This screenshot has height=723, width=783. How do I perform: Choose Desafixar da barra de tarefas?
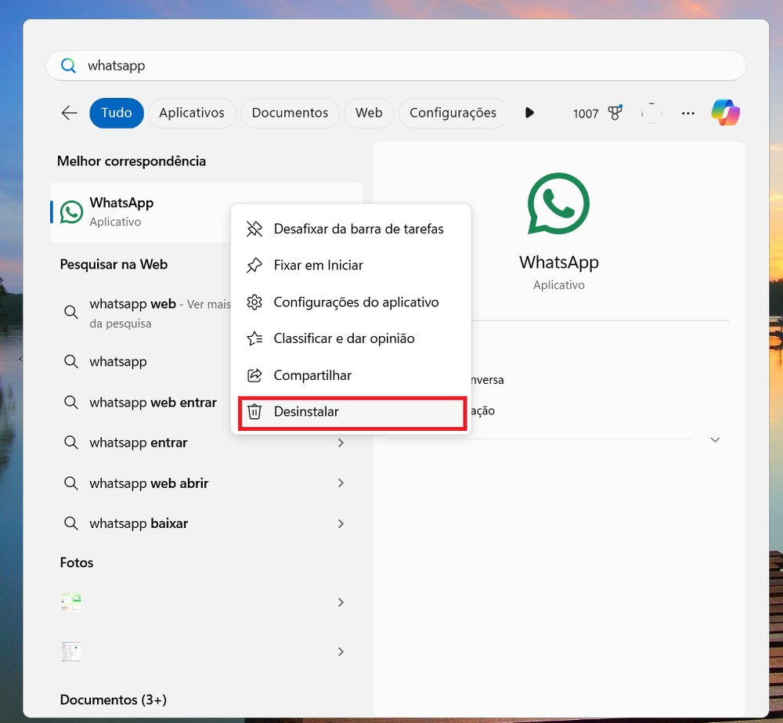pyautogui.click(x=351, y=229)
